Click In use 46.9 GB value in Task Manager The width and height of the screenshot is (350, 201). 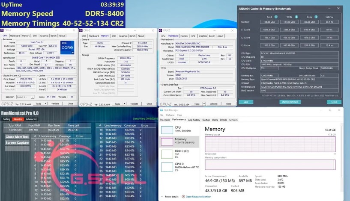[220, 181]
